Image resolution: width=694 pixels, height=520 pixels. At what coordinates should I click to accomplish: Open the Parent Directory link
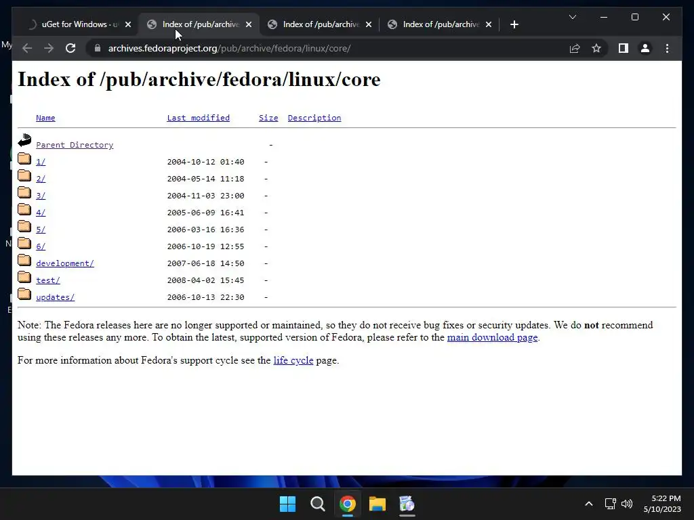pyautogui.click(x=75, y=145)
